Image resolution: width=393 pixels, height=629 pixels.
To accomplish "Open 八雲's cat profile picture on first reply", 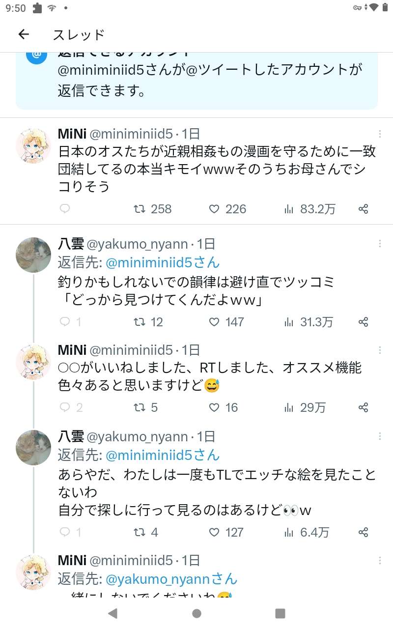I will click(33, 255).
